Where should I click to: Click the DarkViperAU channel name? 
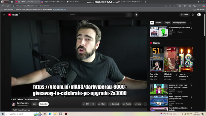click(22, 103)
